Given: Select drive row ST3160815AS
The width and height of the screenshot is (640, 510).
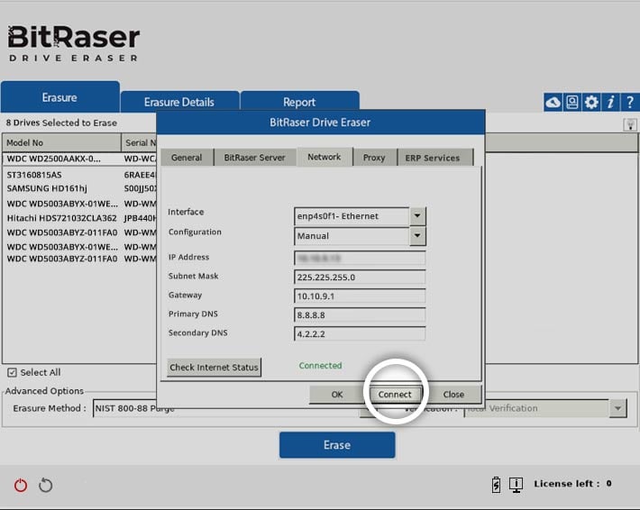Looking at the screenshot, I should 80,175.
